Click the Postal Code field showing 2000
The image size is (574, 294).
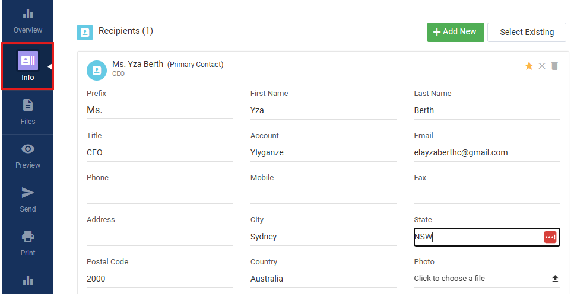(160, 279)
